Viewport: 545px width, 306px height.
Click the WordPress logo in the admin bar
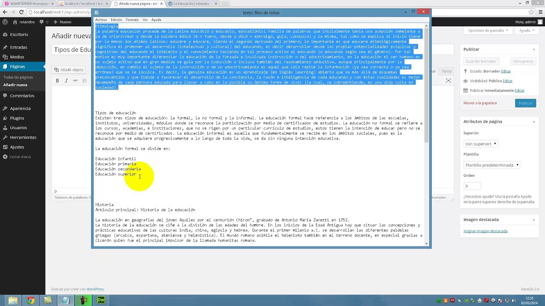(x=5, y=22)
